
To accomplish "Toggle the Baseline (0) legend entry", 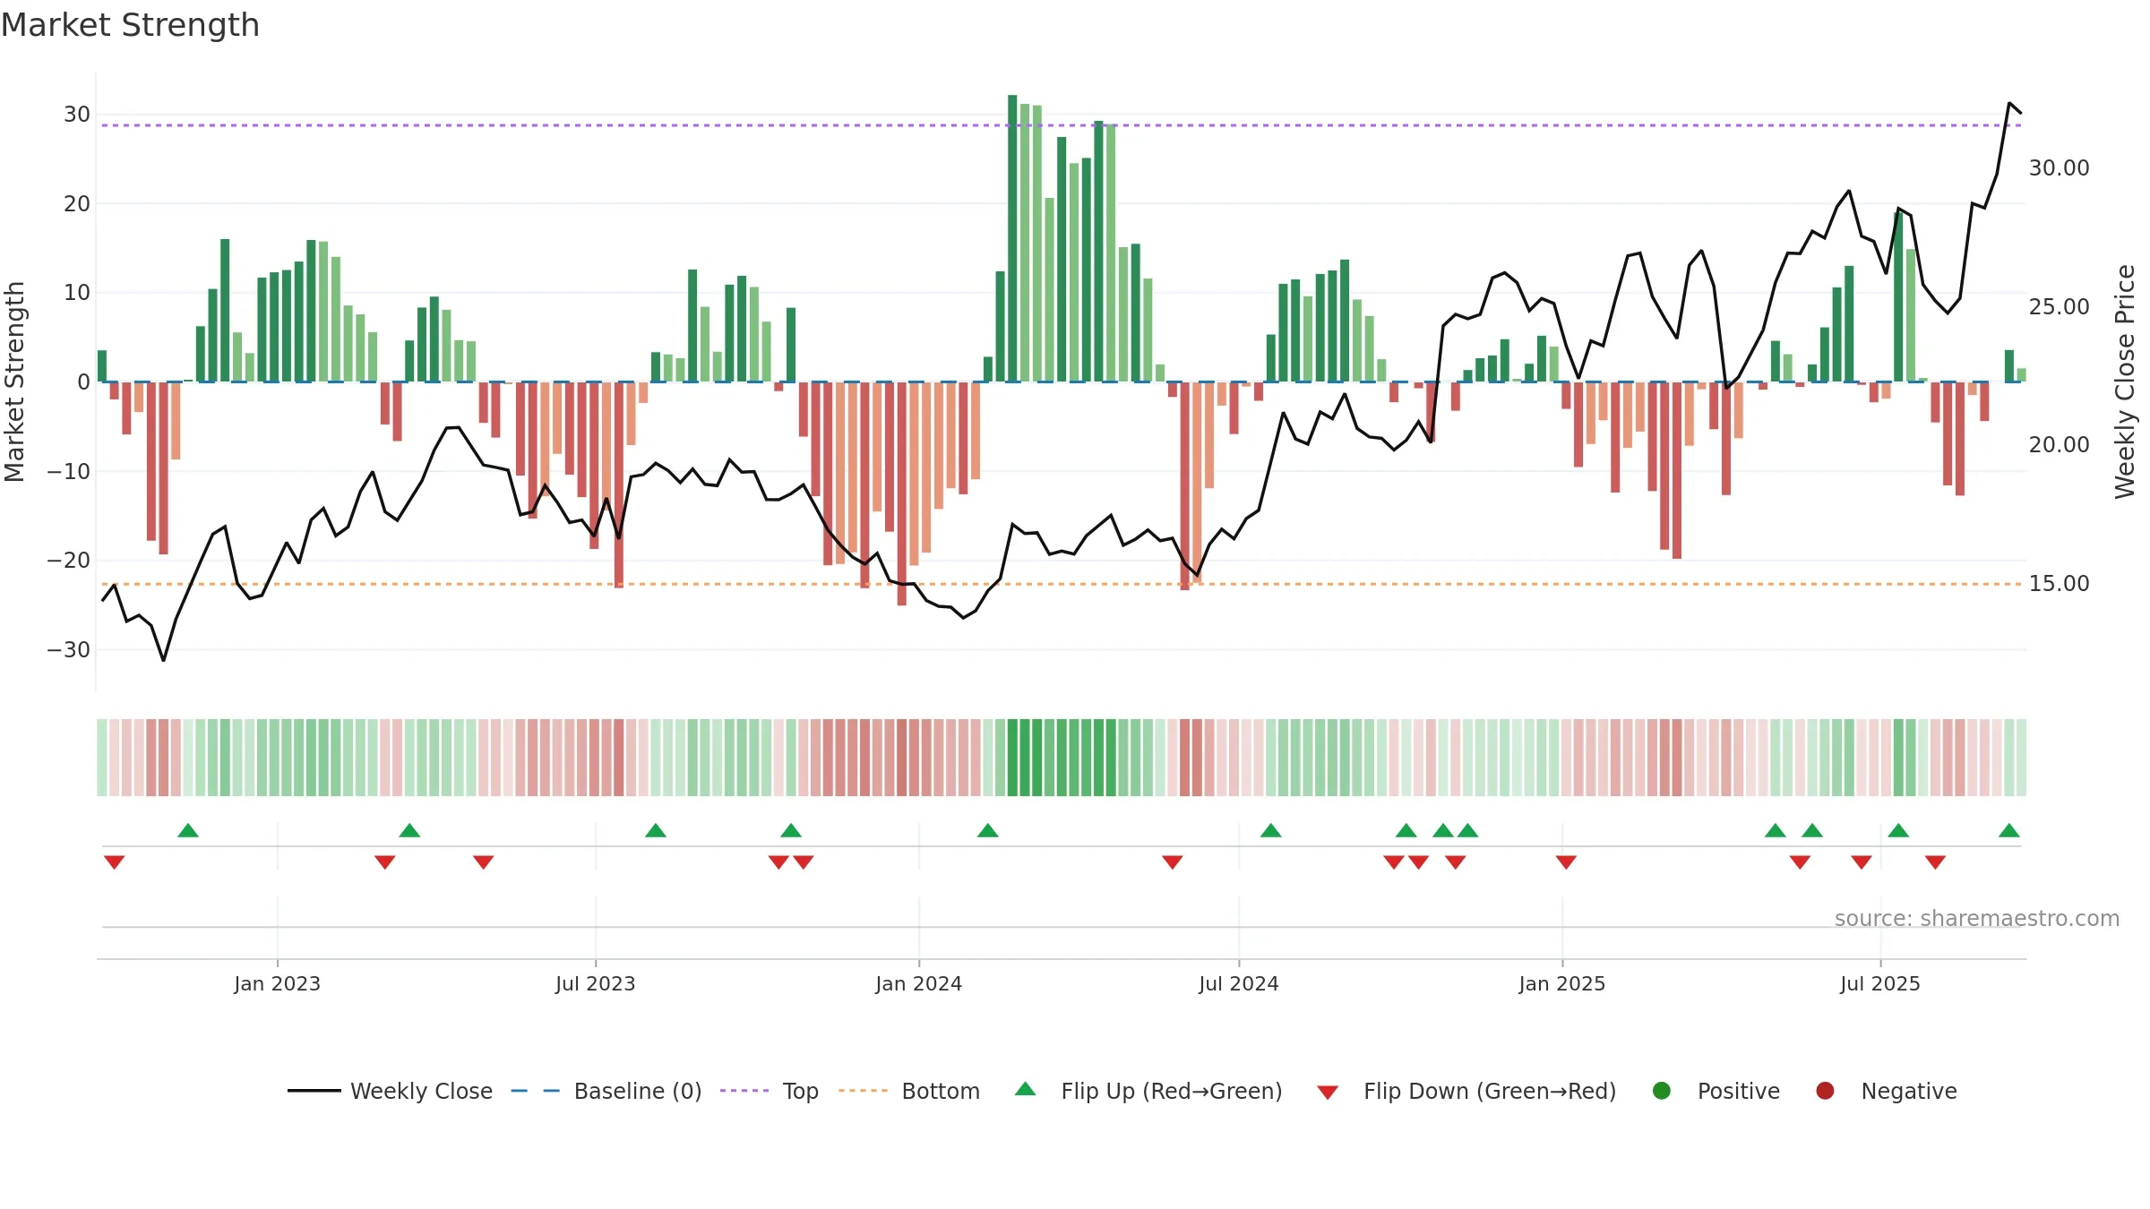I will click(606, 1091).
